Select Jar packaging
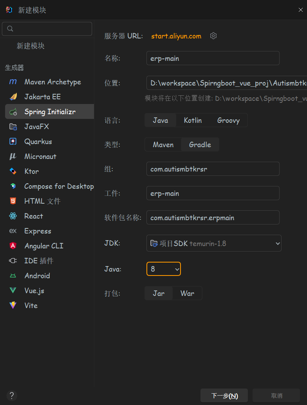 point(159,293)
